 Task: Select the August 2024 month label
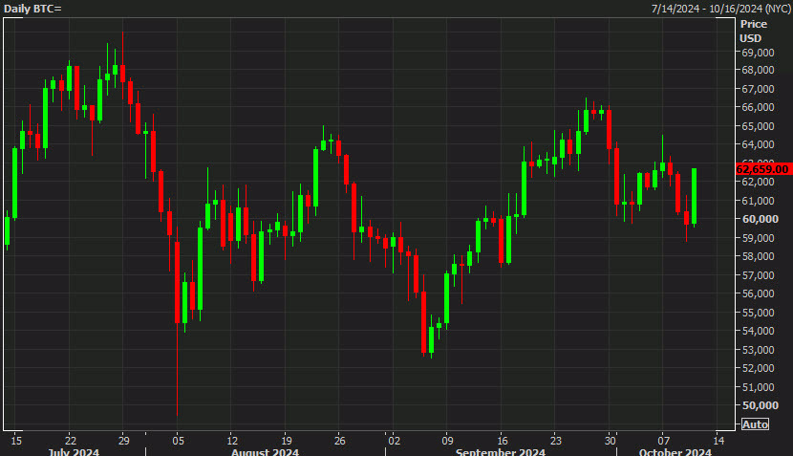pos(264,450)
